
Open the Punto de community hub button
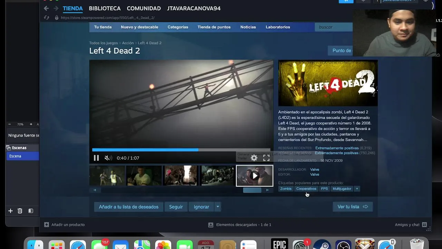click(x=340, y=50)
